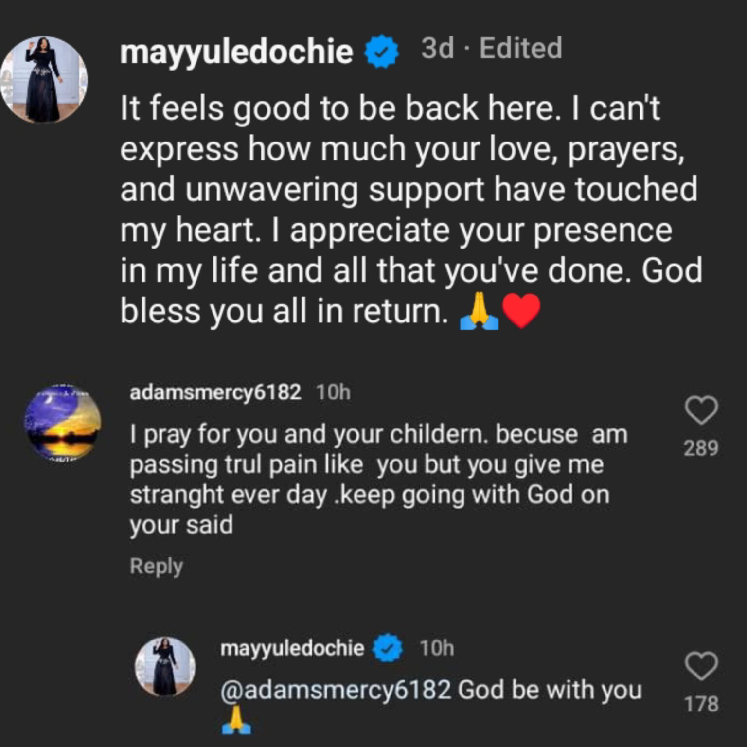
Task: Tap the praying hands emoji in the caption
Action: pos(479,312)
